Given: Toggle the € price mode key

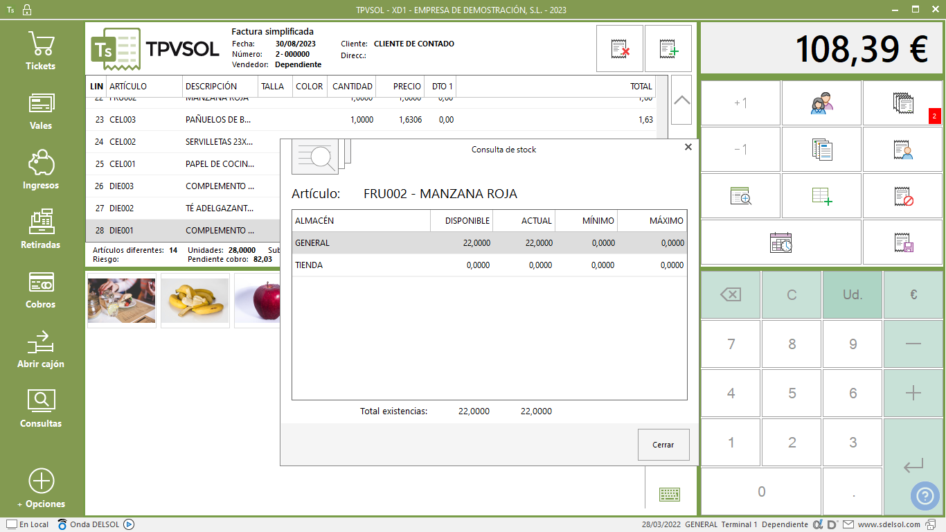Looking at the screenshot, I should (913, 294).
